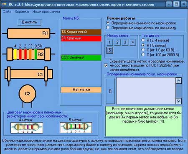
Task: Choose the brown 1% Коричневый color band
Action: [81, 32]
